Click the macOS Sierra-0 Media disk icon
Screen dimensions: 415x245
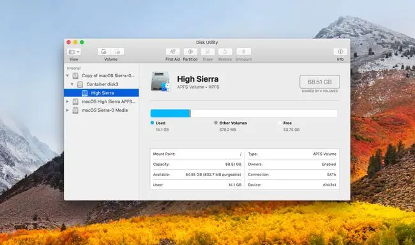tap(75, 110)
